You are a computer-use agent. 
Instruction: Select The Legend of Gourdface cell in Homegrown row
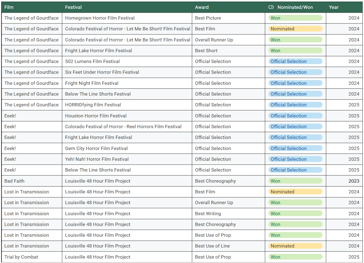point(32,18)
